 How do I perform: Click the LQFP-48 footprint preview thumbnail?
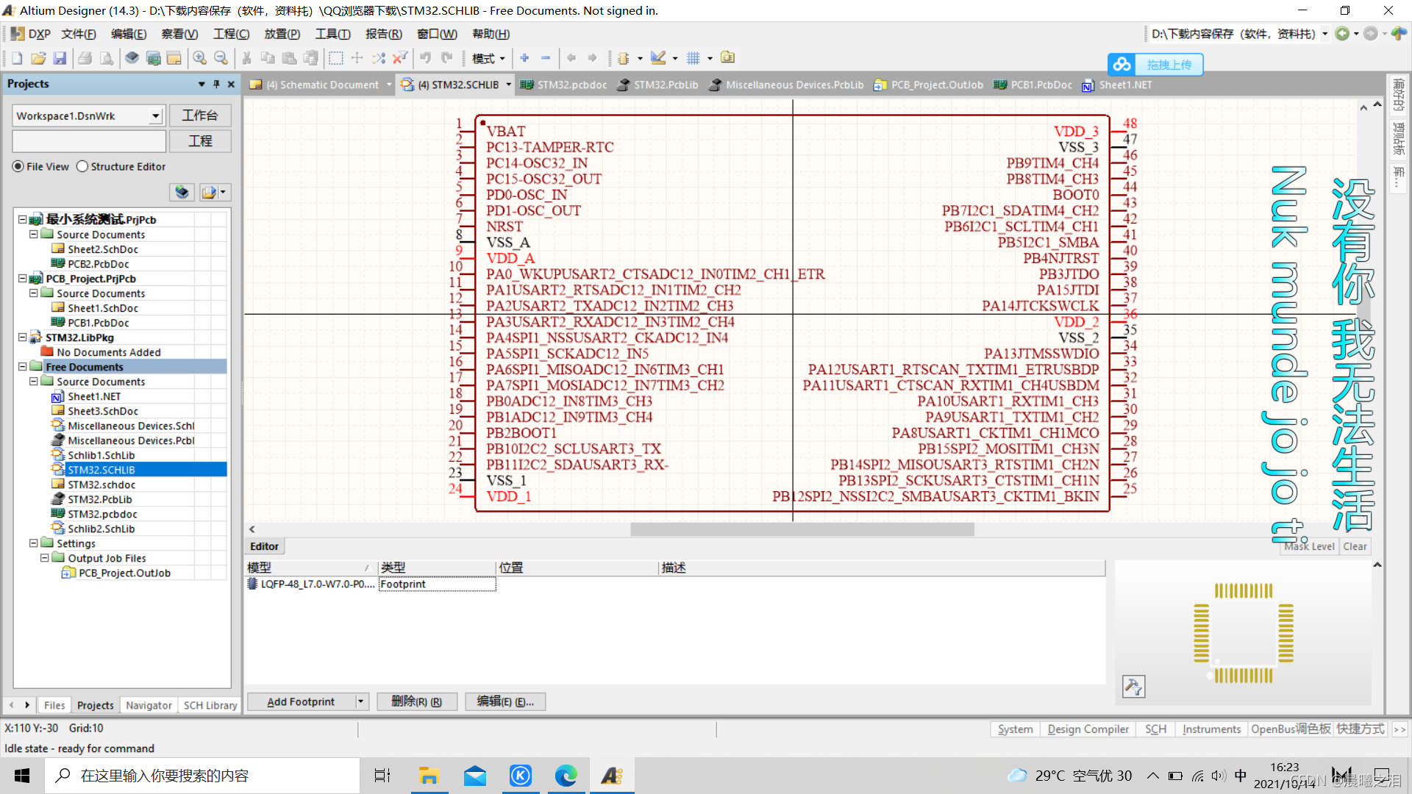pyautogui.click(x=1243, y=632)
